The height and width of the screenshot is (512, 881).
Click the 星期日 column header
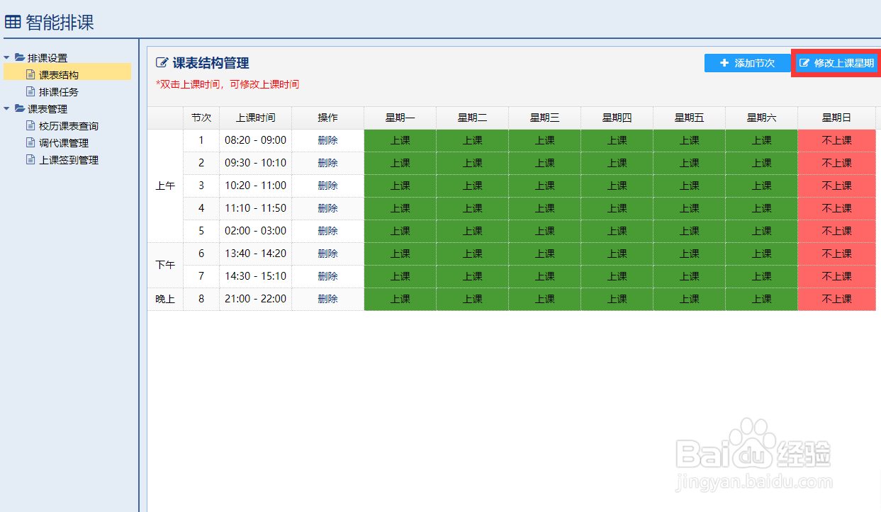(x=837, y=118)
